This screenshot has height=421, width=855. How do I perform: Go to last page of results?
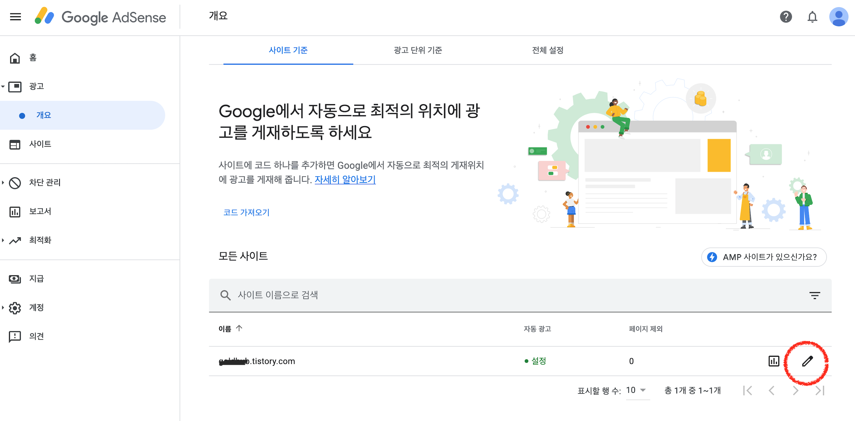click(820, 390)
